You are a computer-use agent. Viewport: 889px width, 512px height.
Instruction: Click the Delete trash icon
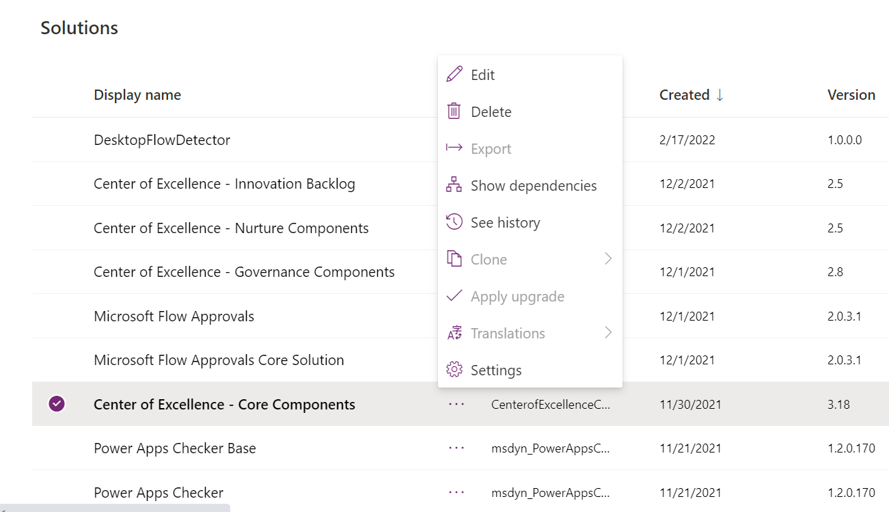(x=454, y=111)
